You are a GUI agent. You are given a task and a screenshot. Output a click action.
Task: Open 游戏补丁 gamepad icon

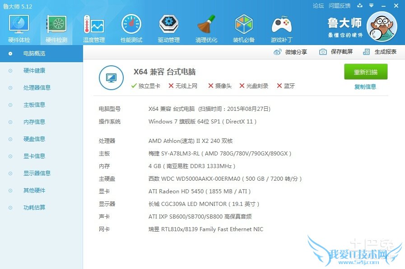click(x=282, y=25)
